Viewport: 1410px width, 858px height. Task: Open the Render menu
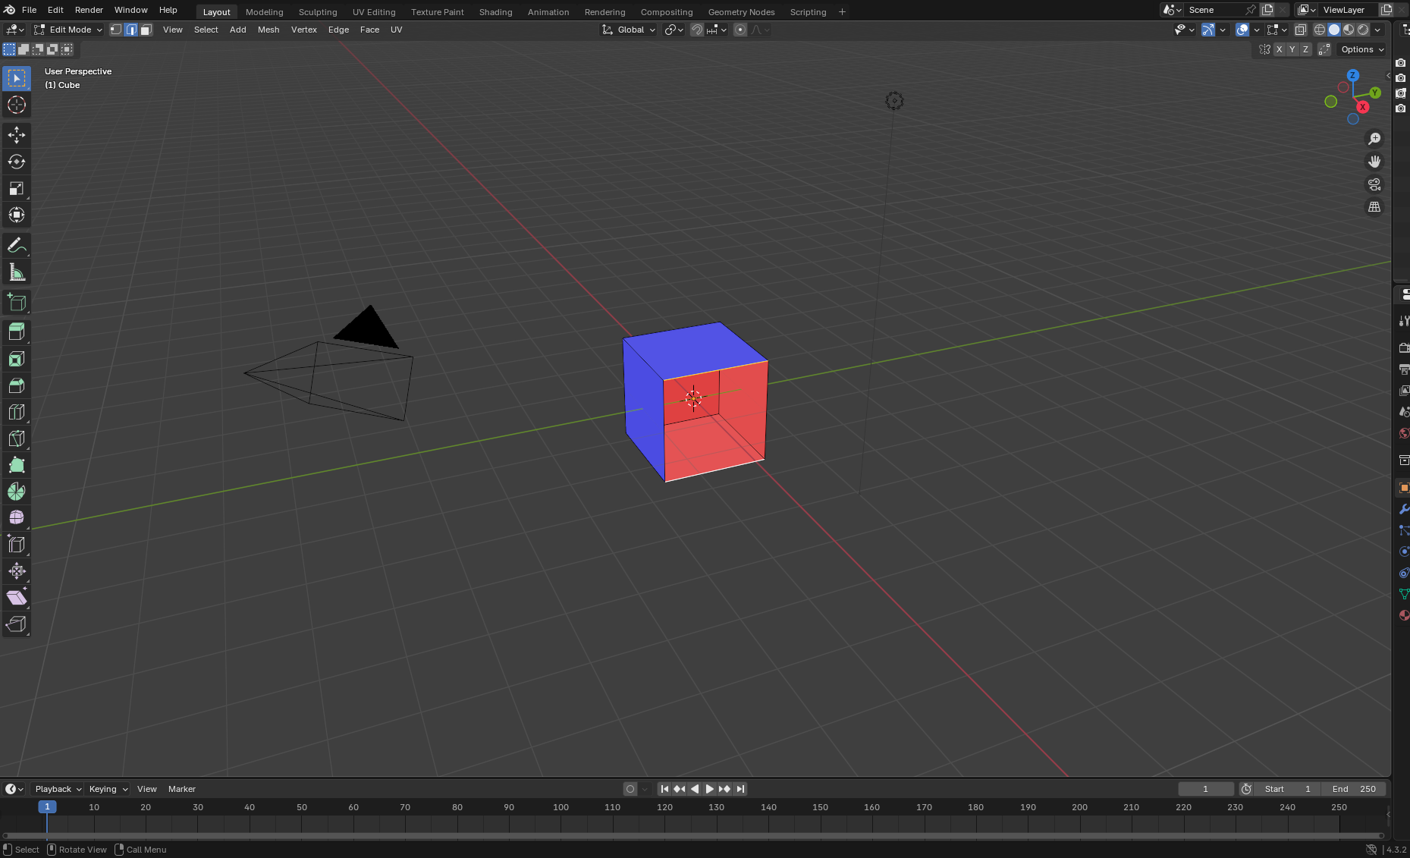click(x=89, y=10)
